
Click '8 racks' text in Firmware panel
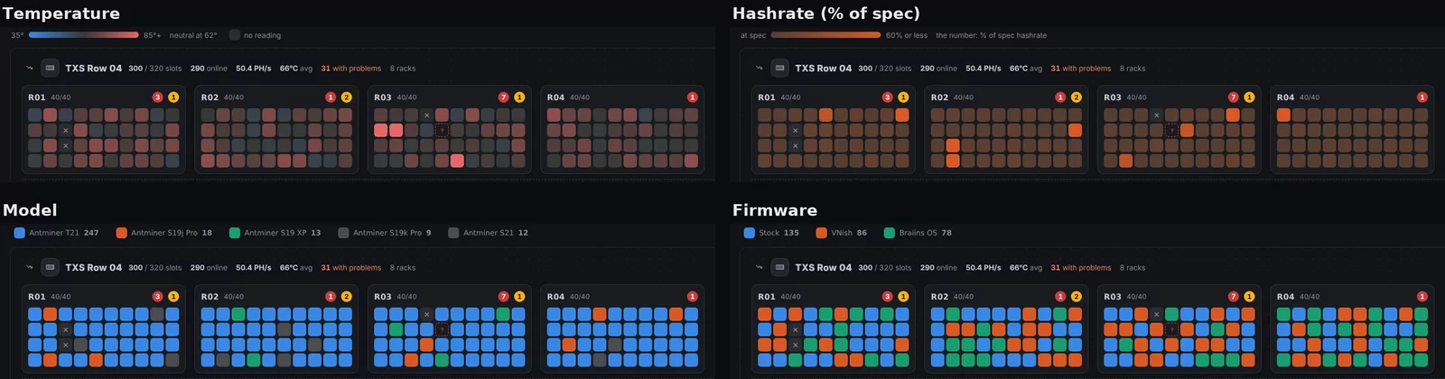coord(1133,268)
